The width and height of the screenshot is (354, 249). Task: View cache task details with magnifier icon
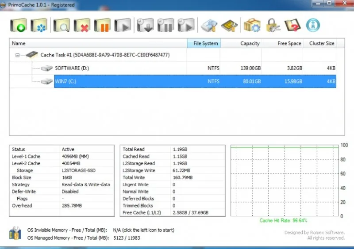(x=62, y=25)
